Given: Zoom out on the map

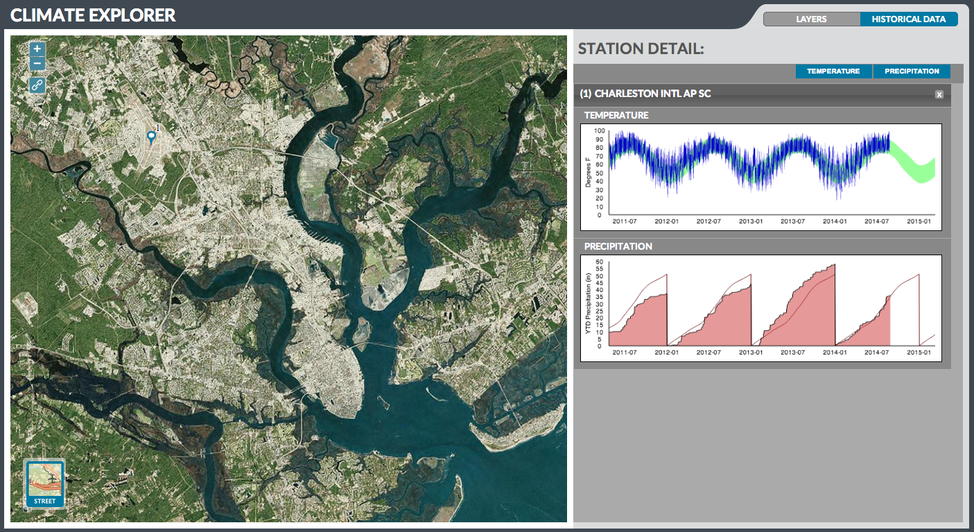Looking at the screenshot, I should (x=37, y=64).
